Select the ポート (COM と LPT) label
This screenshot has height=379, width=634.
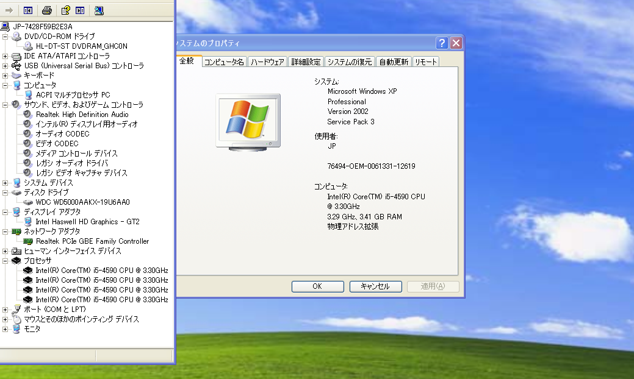[x=54, y=310]
